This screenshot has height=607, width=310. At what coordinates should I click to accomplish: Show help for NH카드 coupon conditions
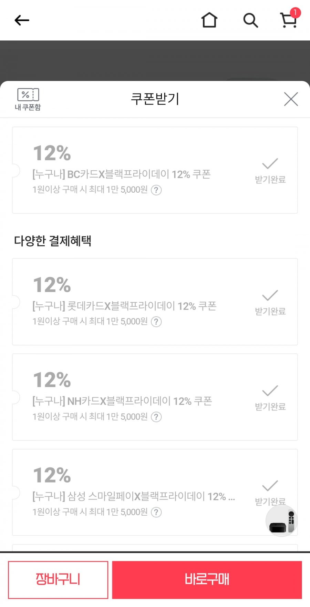coord(156,417)
